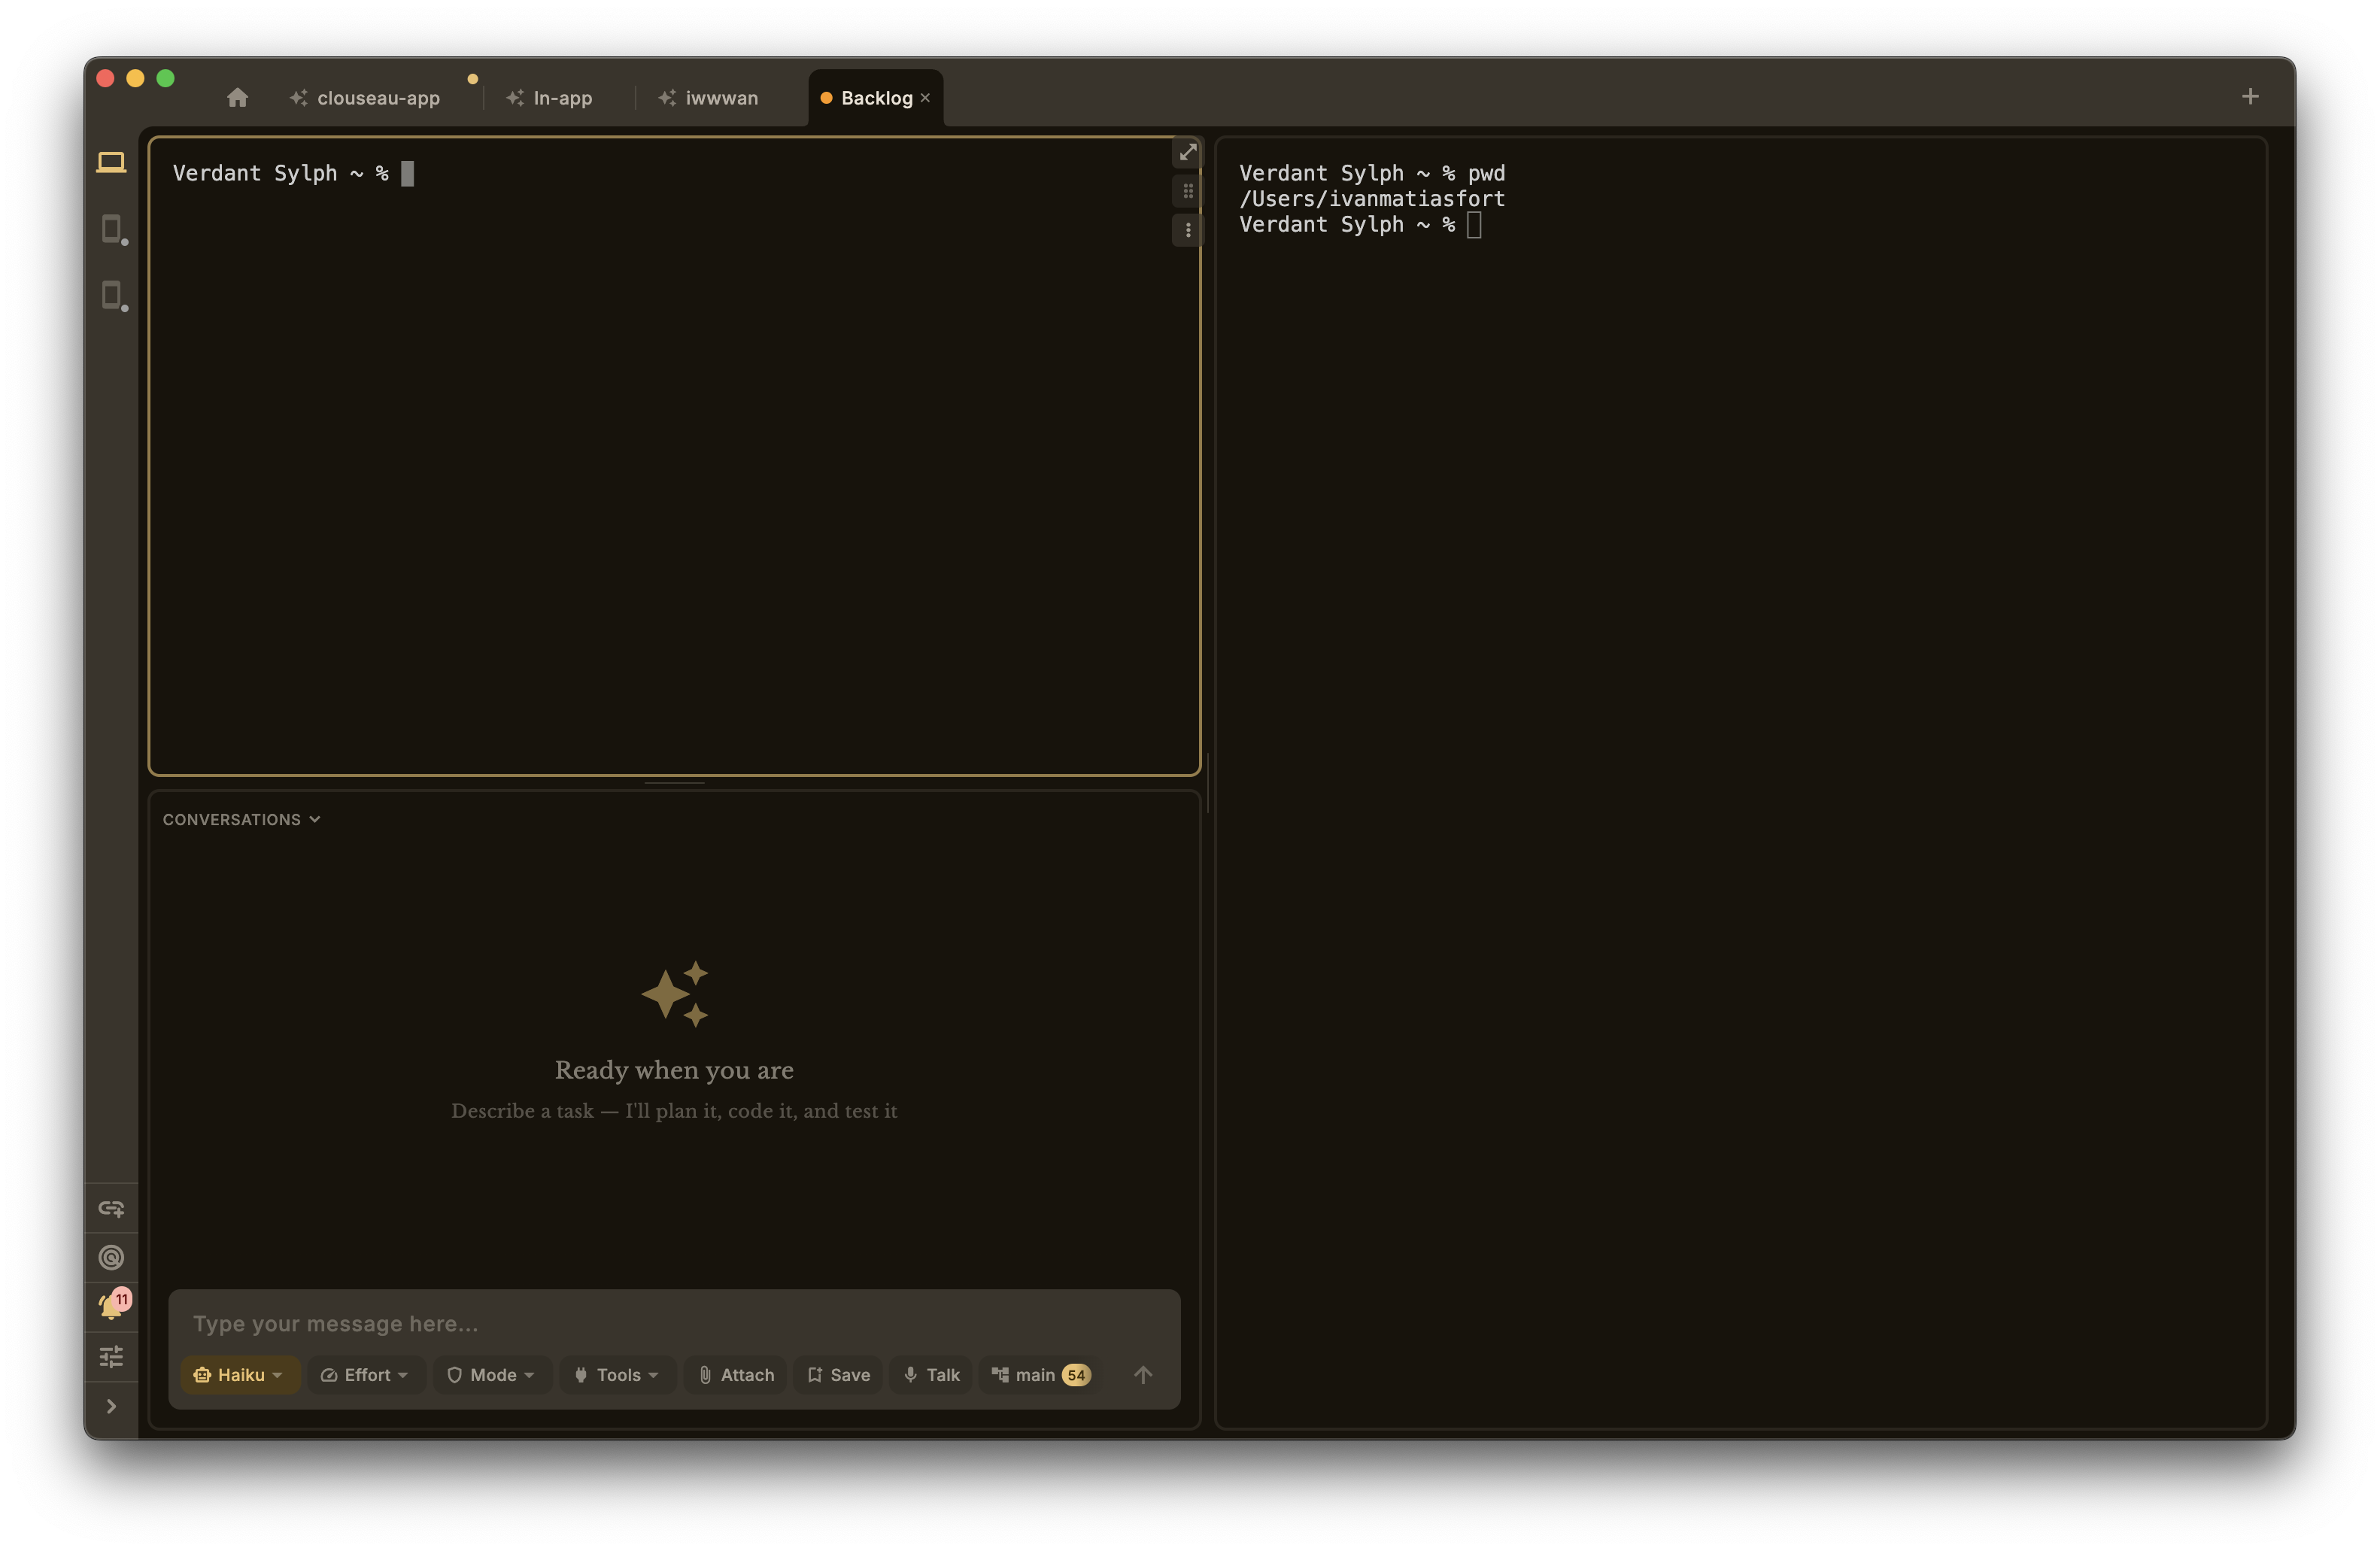Open notifications bell with 11 badge

[113, 1305]
